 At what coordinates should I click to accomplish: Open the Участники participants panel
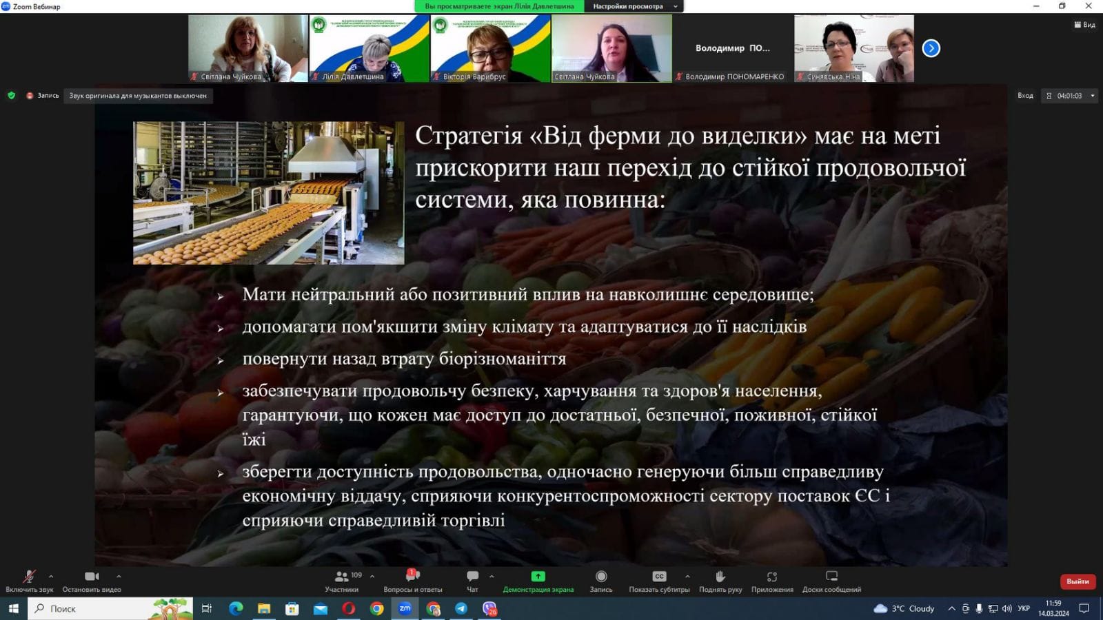pos(342,581)
